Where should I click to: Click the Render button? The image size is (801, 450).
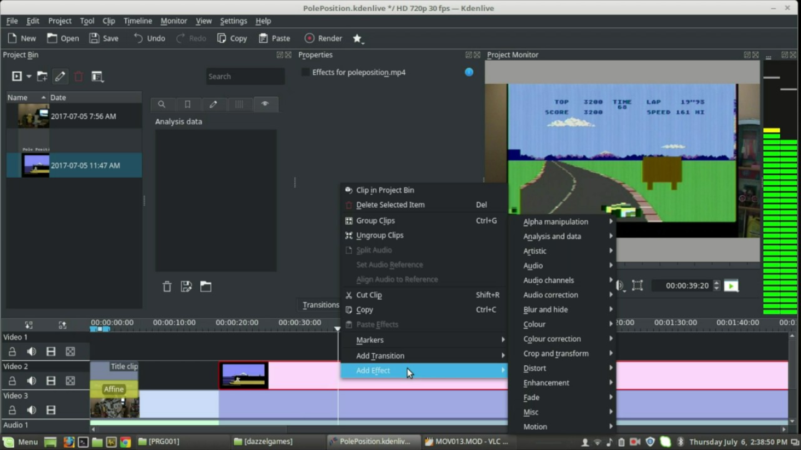(323, 38)
